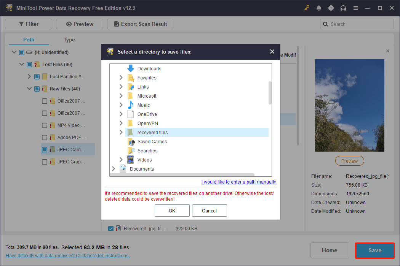
Task: Expand the Favorites folder
Action: point(121,78)
